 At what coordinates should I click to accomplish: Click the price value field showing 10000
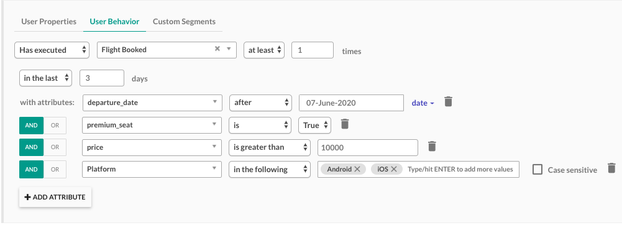(x=368, y=148)
